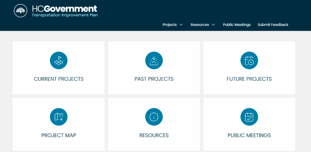Click the Public Meetings calendar card icon
The height and width of the screenshot is (152, 311).
pyautogui.click(x=249, y=117)
